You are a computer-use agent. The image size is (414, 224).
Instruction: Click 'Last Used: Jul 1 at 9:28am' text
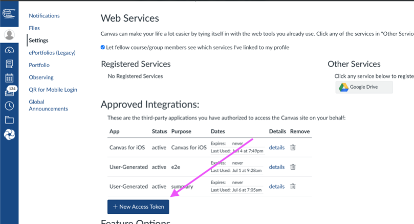(236, 170)
